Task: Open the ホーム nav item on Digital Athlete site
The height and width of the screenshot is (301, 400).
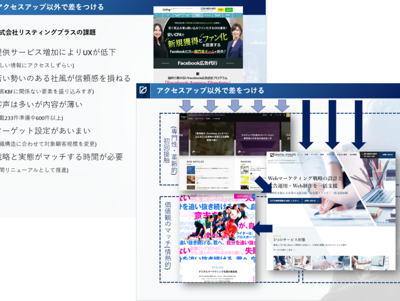Action: tap(300, 154)
